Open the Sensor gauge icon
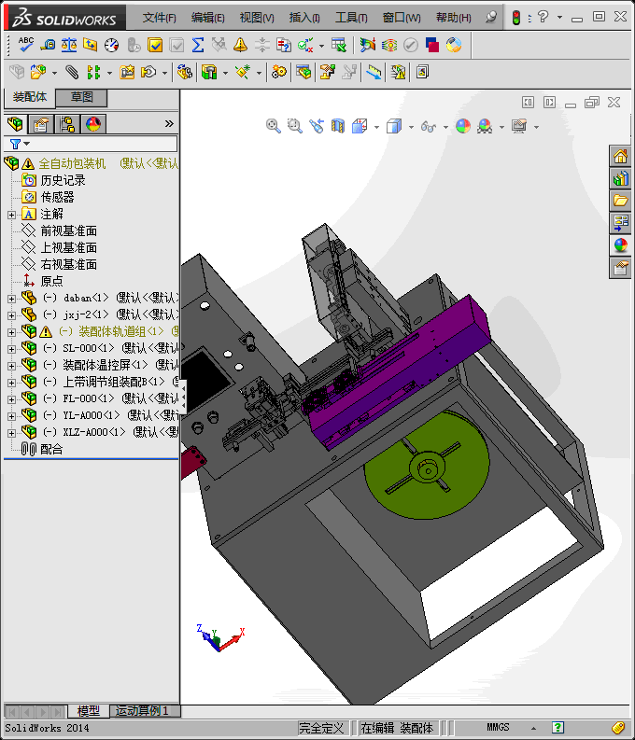The image size is (635, 740). coord(111,46)
